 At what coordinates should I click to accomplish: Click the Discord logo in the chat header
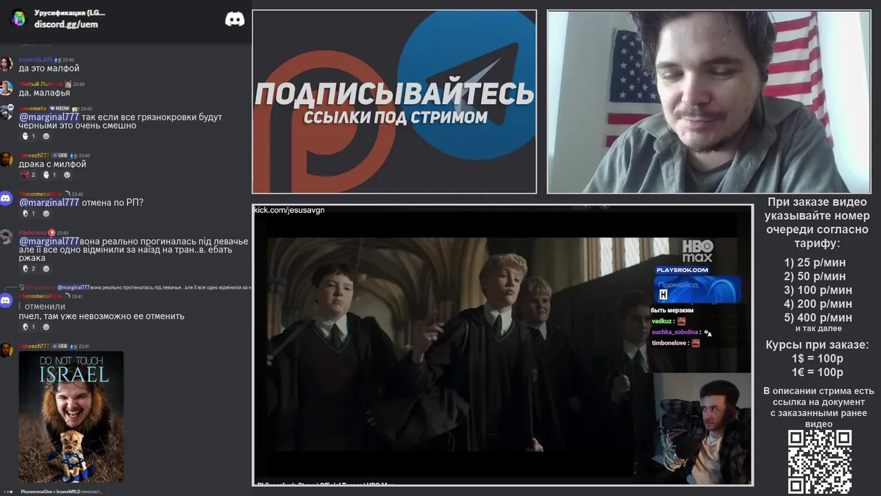pos(235,19)
